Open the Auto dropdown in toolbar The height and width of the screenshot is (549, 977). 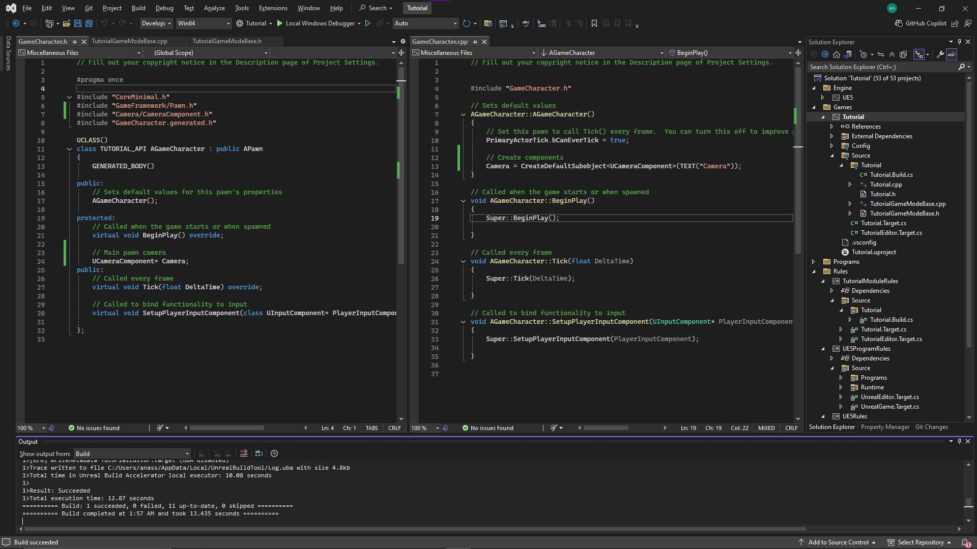pos(425,23)
